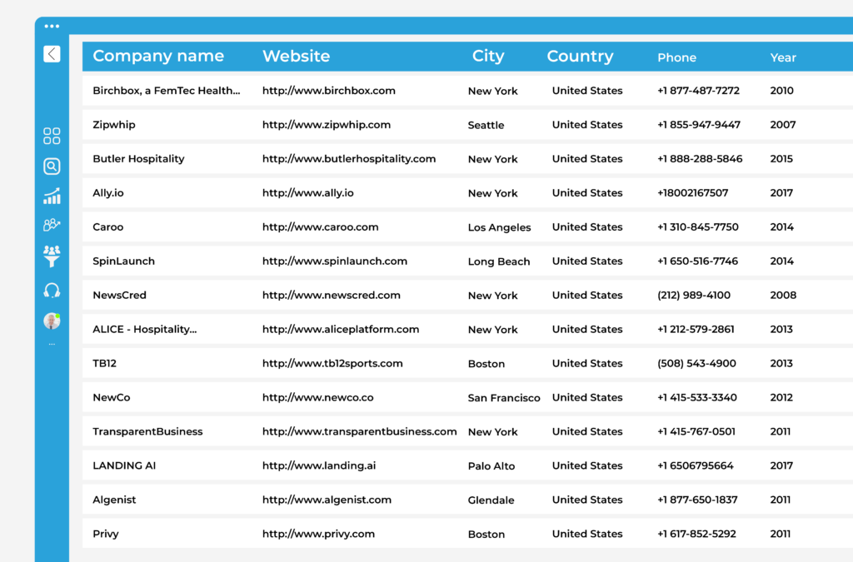Click the user profile avatar
Viewport: 853px width, 562px height.
pos(52,321)
